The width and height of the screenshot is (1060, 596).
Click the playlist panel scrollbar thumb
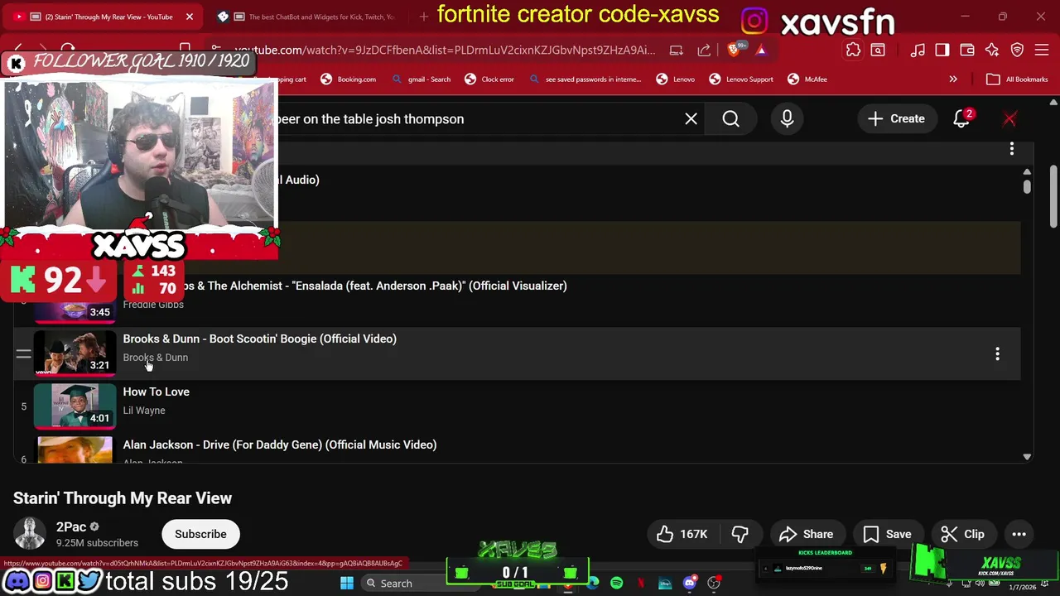tap(1027, 187)
